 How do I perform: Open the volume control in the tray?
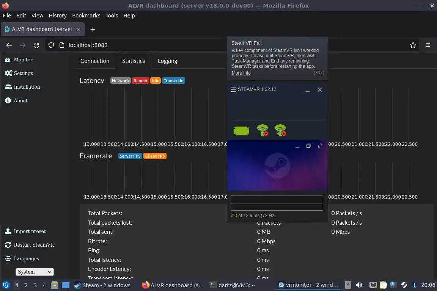[359, 285]
